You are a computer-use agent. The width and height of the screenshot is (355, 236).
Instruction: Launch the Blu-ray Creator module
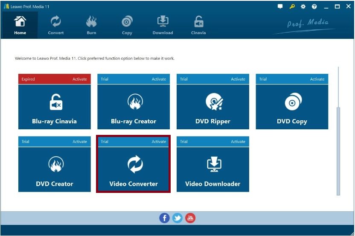pos(134,106)
